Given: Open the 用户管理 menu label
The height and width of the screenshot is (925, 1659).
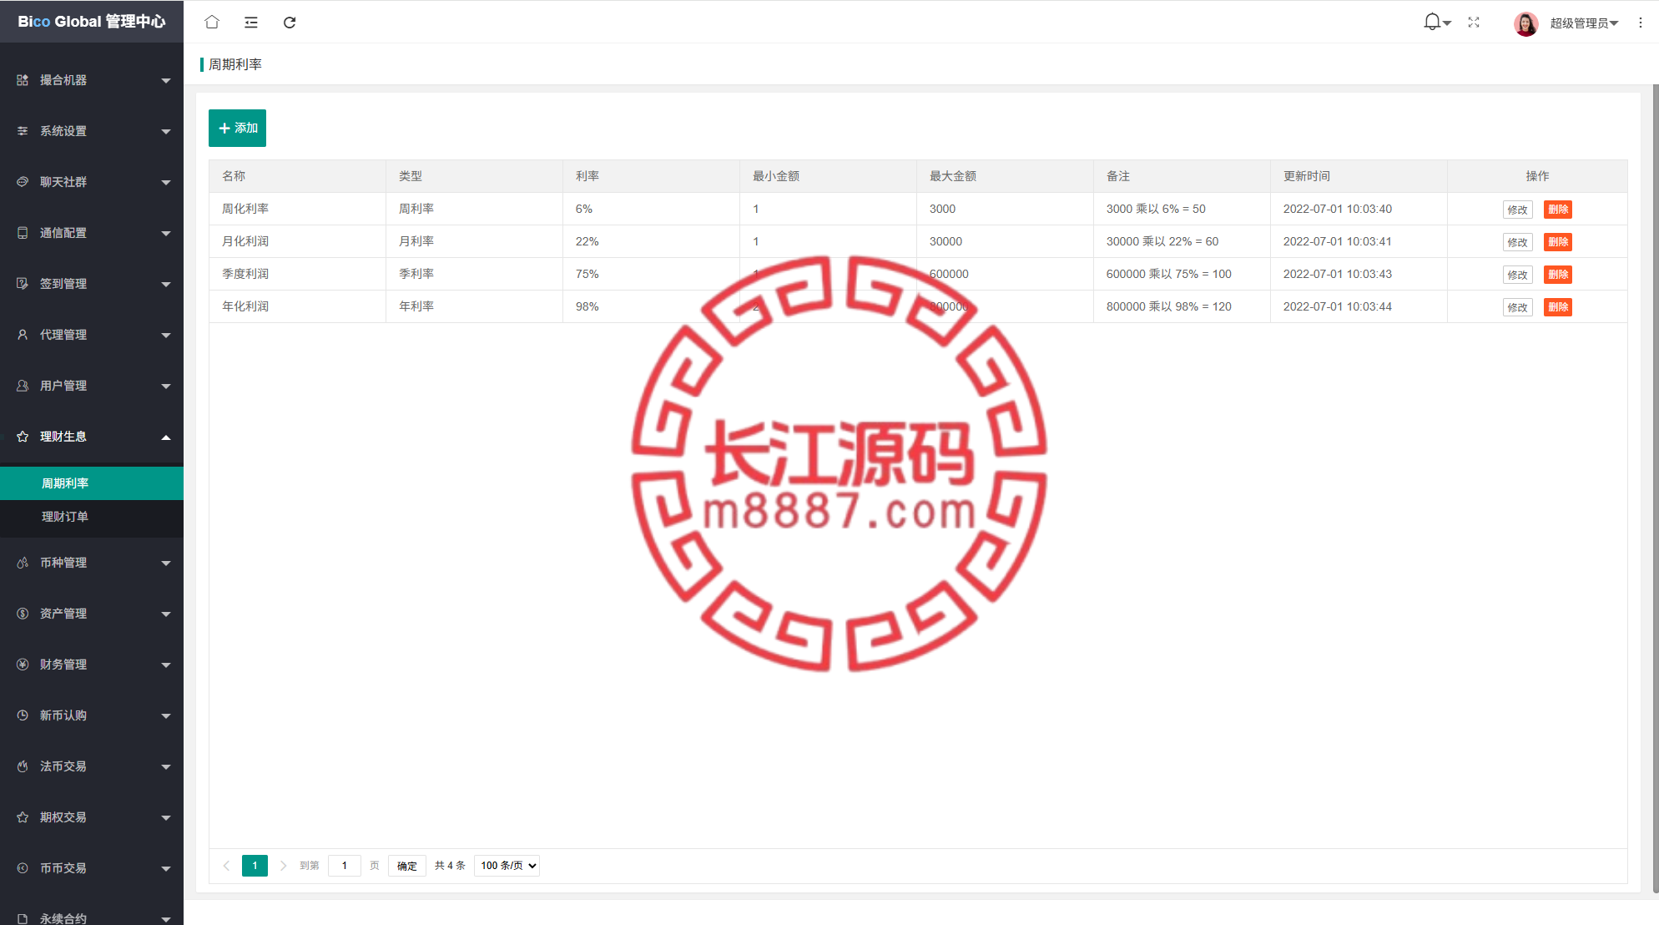Looking at the screenshot, I should point(63,386).
